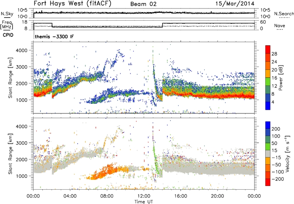
Task: Click the 'Nave' legend label
Action: point(280,26)
